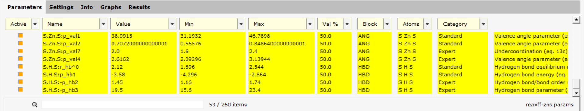Switch to the Graphs tab
The width and height of the screenshot is (584, 111).
coord(111,7)
